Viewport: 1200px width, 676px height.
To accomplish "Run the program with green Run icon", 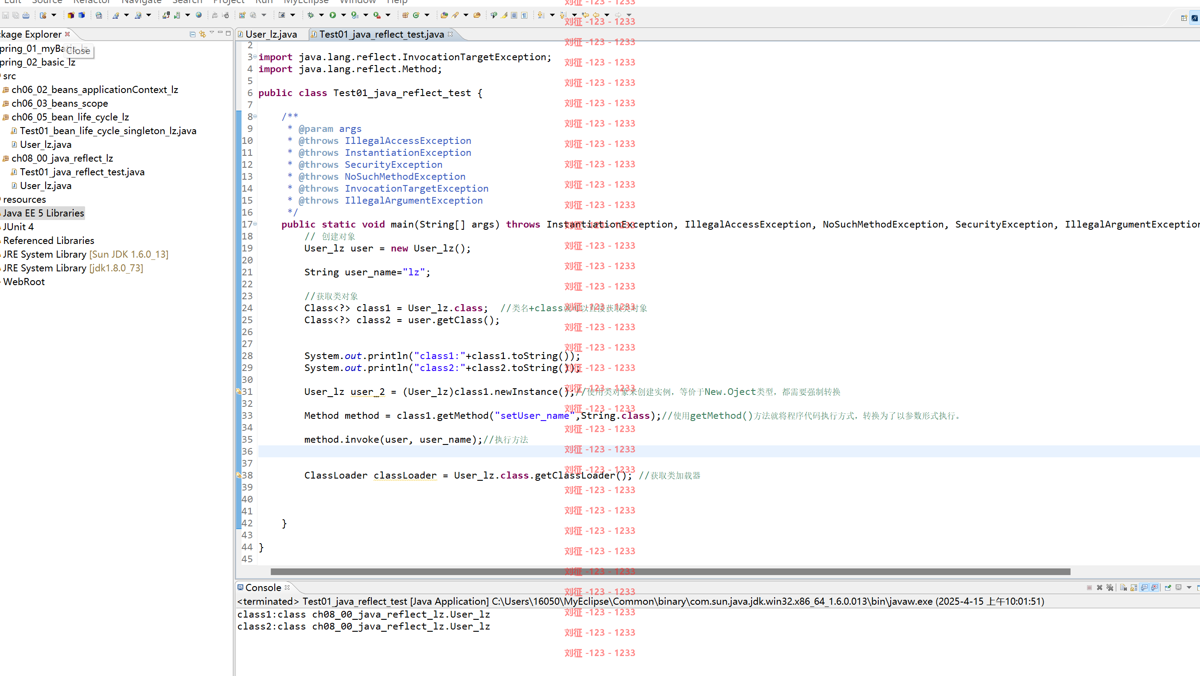I will click(333, 15).
